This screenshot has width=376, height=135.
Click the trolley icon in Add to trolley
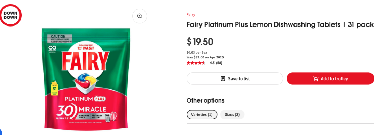click(315, 78)
